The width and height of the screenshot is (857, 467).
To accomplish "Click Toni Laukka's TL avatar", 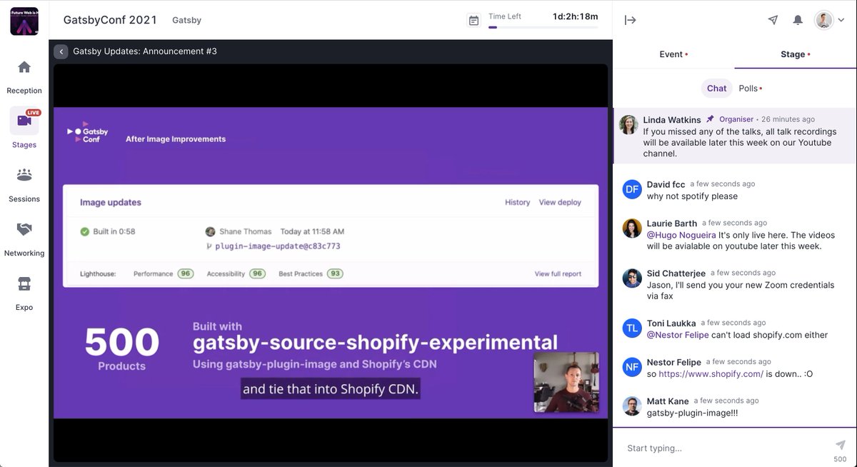I will [x=632, y=328].
